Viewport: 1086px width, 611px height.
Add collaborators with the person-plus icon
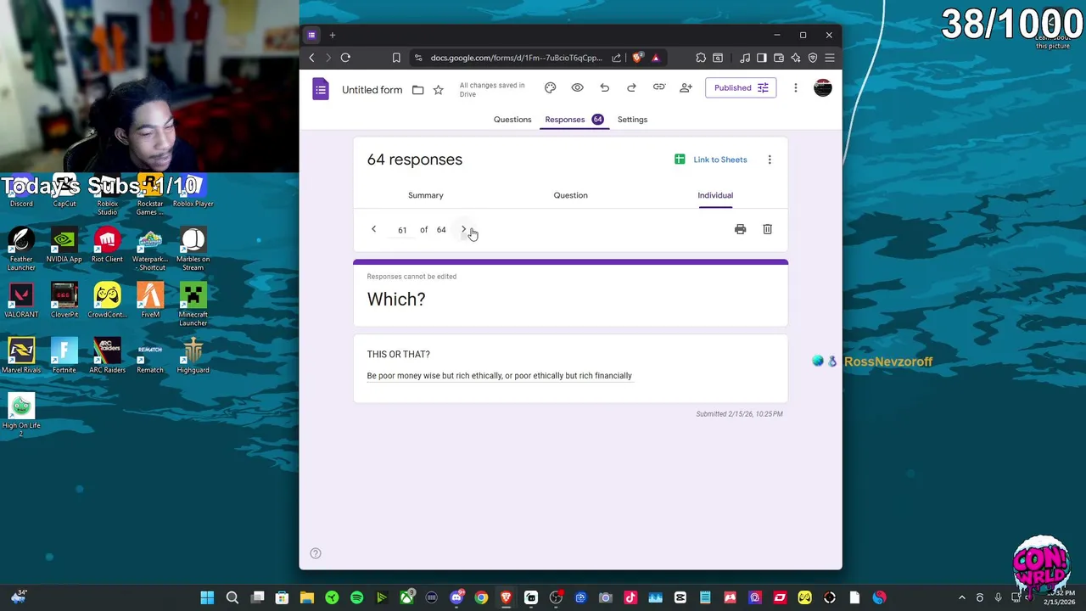pyautogui.click(x=686, y=87)
